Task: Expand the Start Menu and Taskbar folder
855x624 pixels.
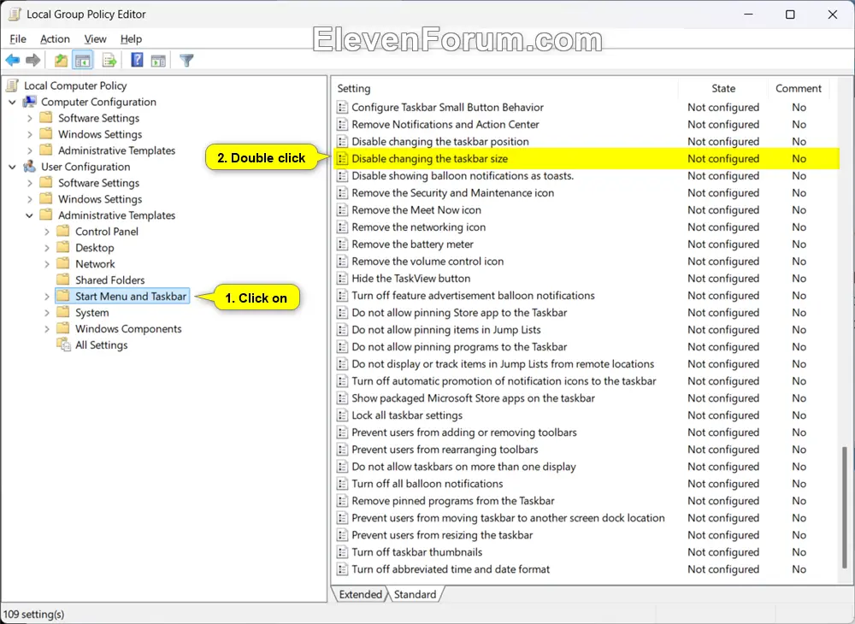Action: tap(46, 297)
